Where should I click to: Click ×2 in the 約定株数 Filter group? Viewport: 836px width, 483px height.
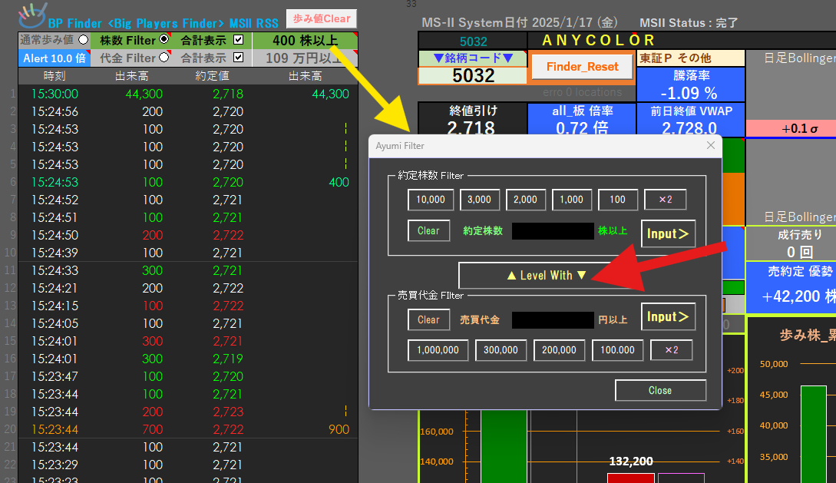[665, 200]
